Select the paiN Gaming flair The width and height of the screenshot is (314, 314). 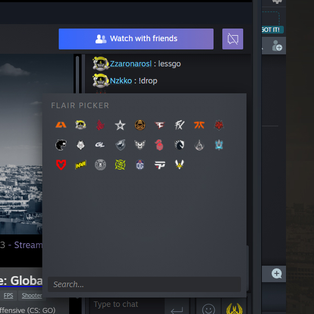[160, 165]
